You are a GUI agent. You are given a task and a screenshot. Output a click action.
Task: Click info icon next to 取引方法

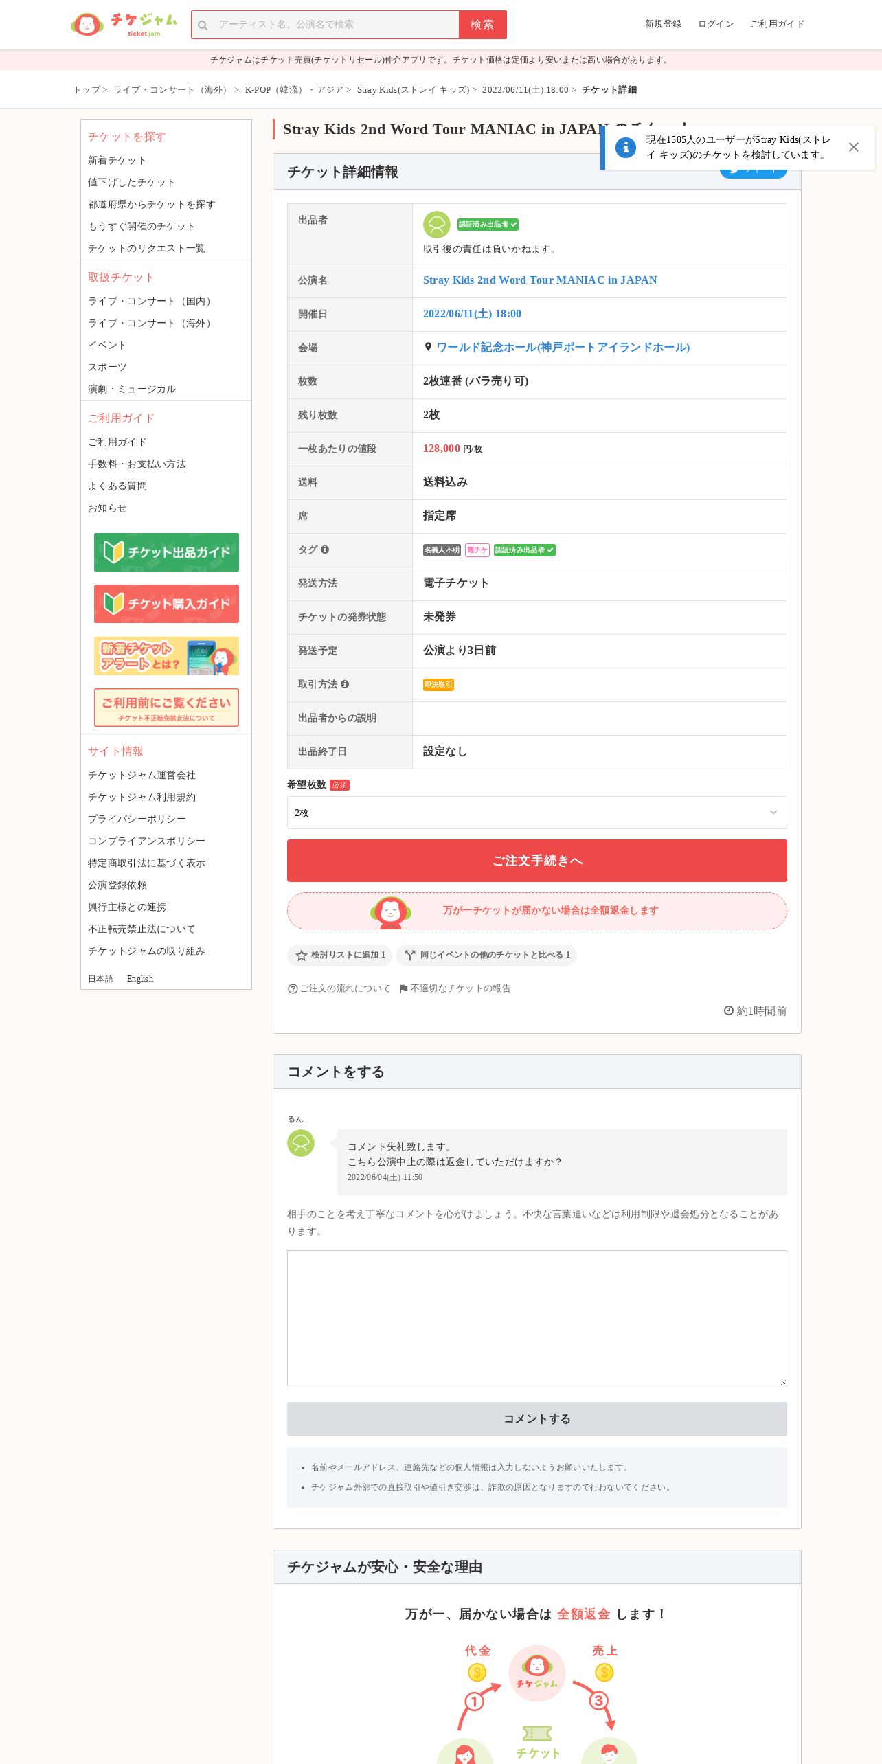pos(345,684)
